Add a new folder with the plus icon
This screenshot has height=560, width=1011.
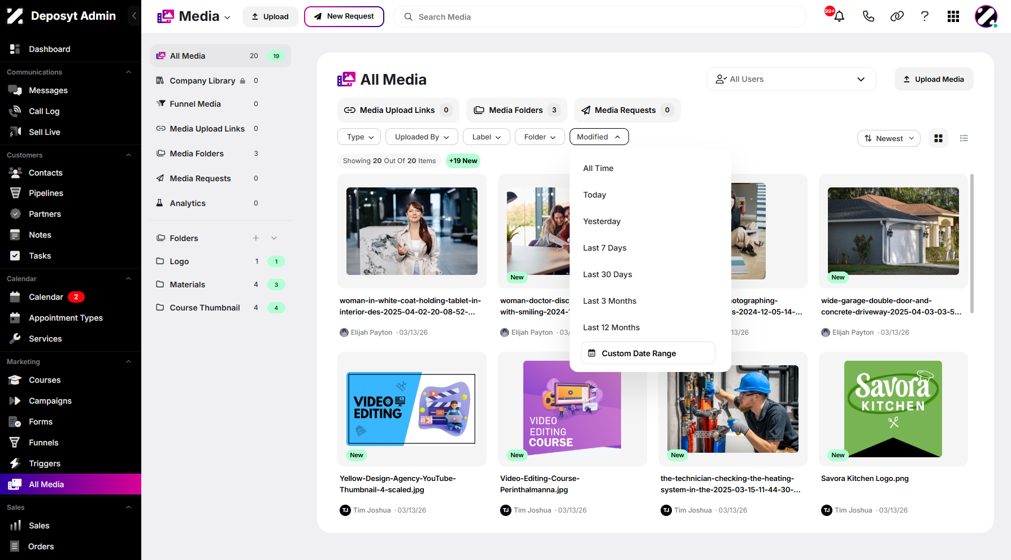click(x=256, y=238)
